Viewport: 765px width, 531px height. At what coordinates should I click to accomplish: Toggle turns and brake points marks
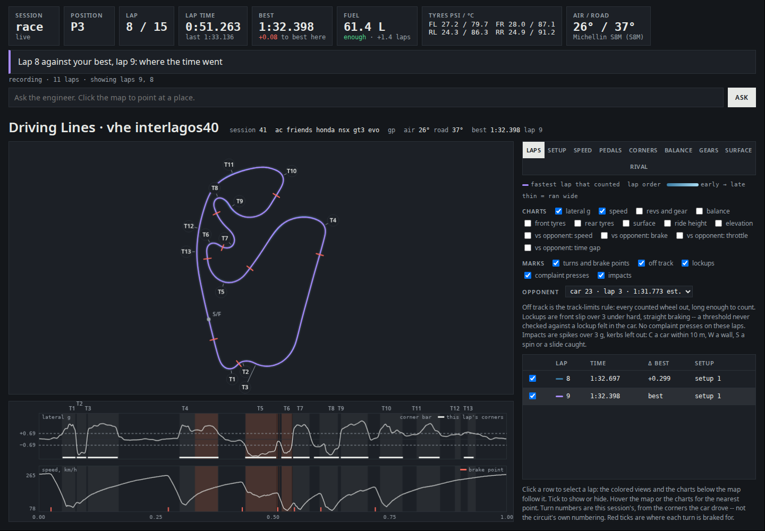(x=556, y=263)
